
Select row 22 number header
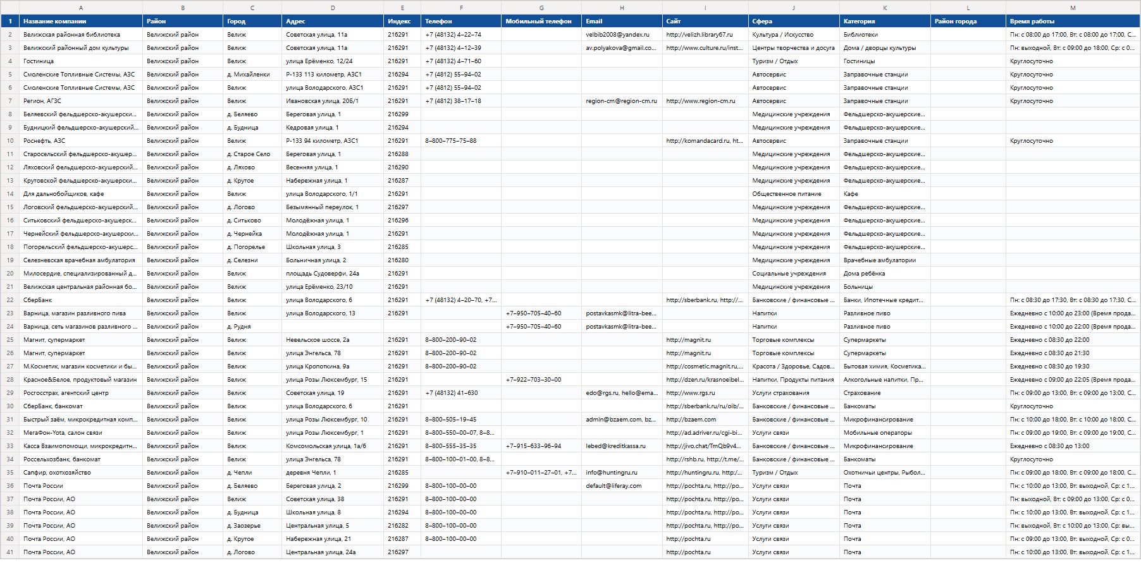(9, 300)
